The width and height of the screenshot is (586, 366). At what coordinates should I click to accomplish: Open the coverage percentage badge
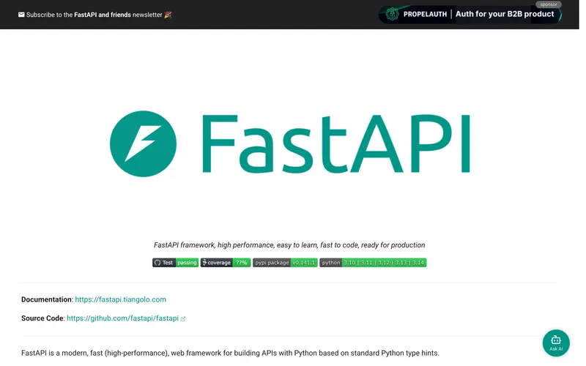click(226, 263)
